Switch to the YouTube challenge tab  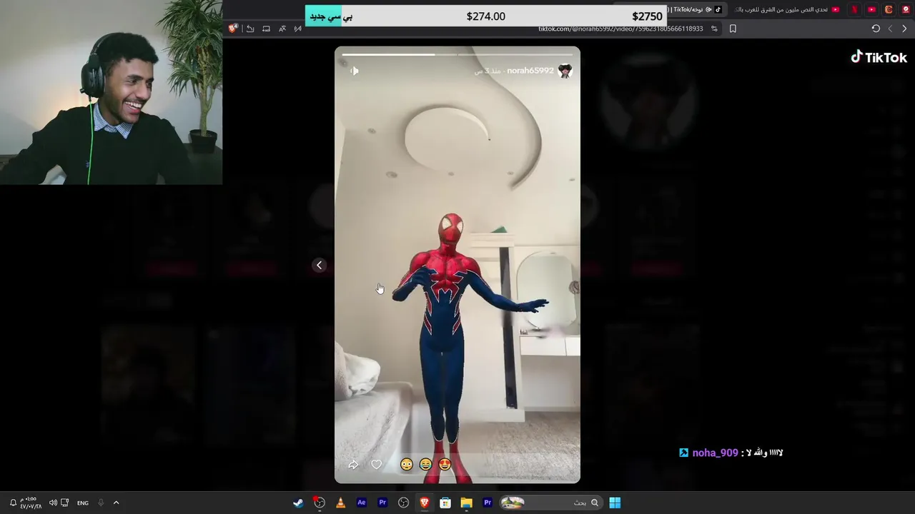[786, 9]
